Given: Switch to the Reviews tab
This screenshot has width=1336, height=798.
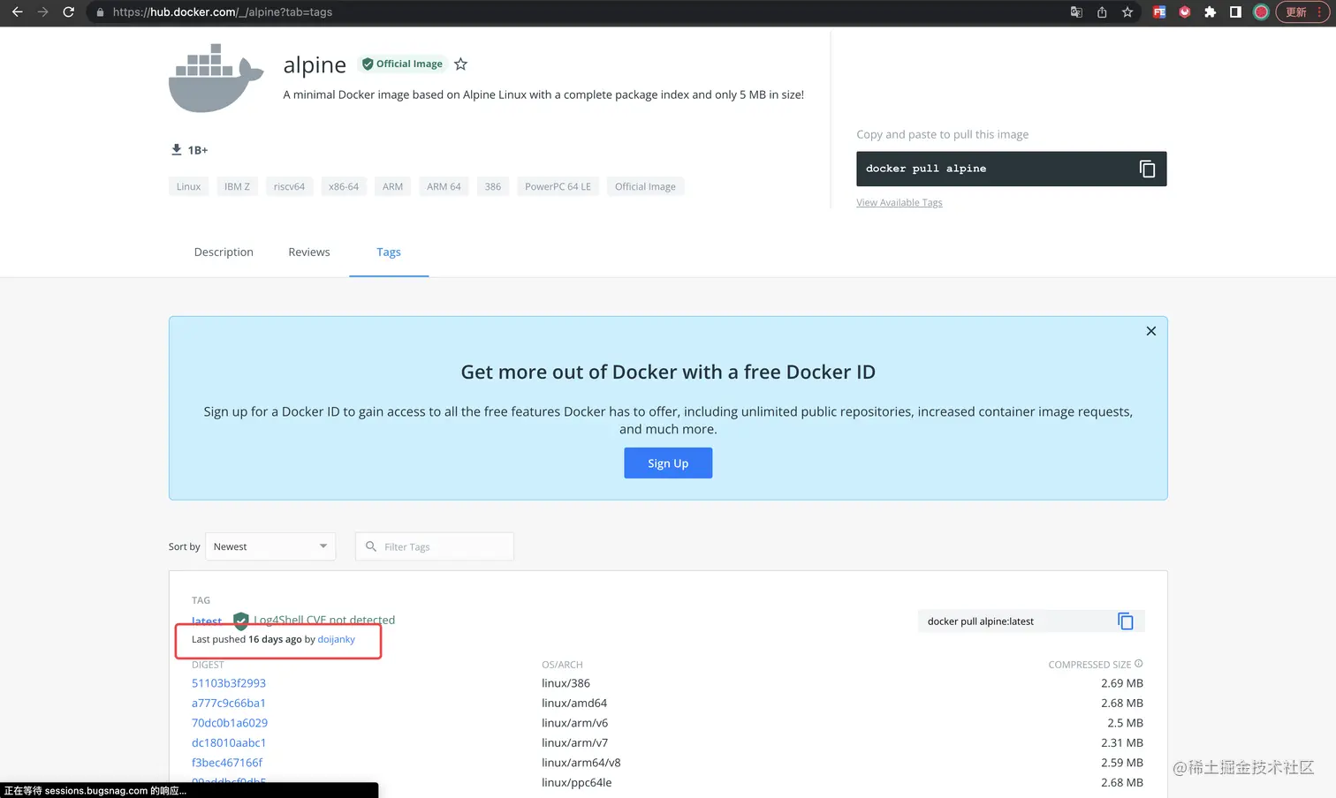Looking at the screenshot, I should [x=309, y=252].
